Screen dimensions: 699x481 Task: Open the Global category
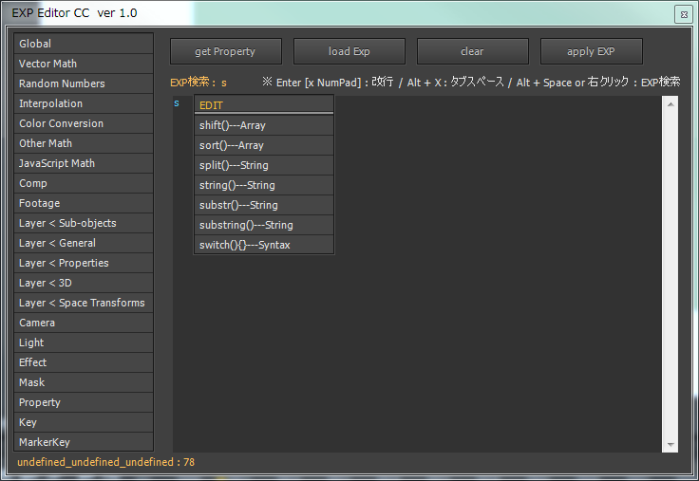[x=84, y=44]
